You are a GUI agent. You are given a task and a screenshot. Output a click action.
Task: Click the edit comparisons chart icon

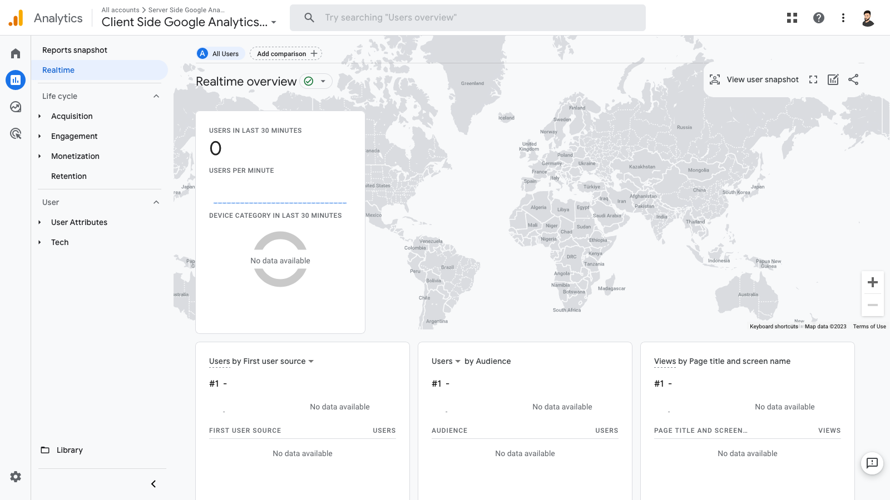pyautogui.click(x=833, y=79)
